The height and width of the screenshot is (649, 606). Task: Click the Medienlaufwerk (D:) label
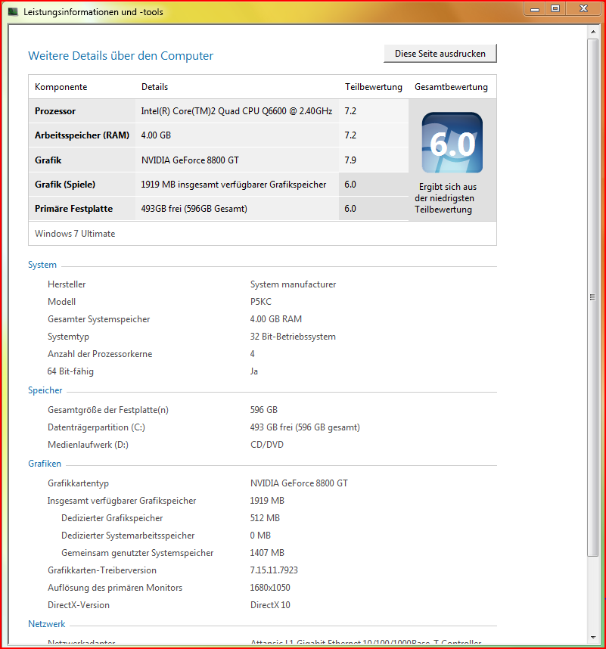(x=89, y=445)
